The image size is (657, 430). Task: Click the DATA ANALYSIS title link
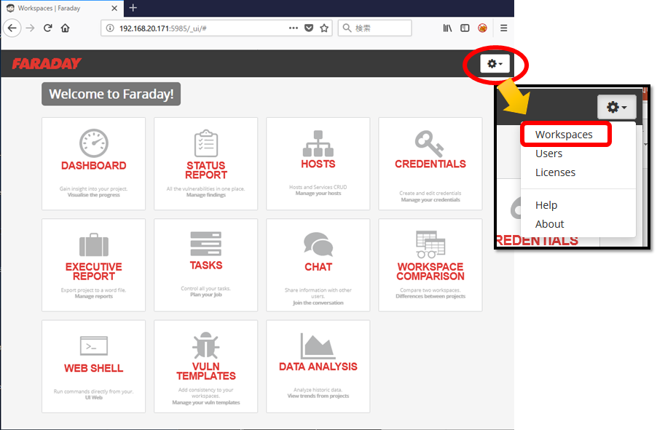pyautogui.click(x=318, y=367)
